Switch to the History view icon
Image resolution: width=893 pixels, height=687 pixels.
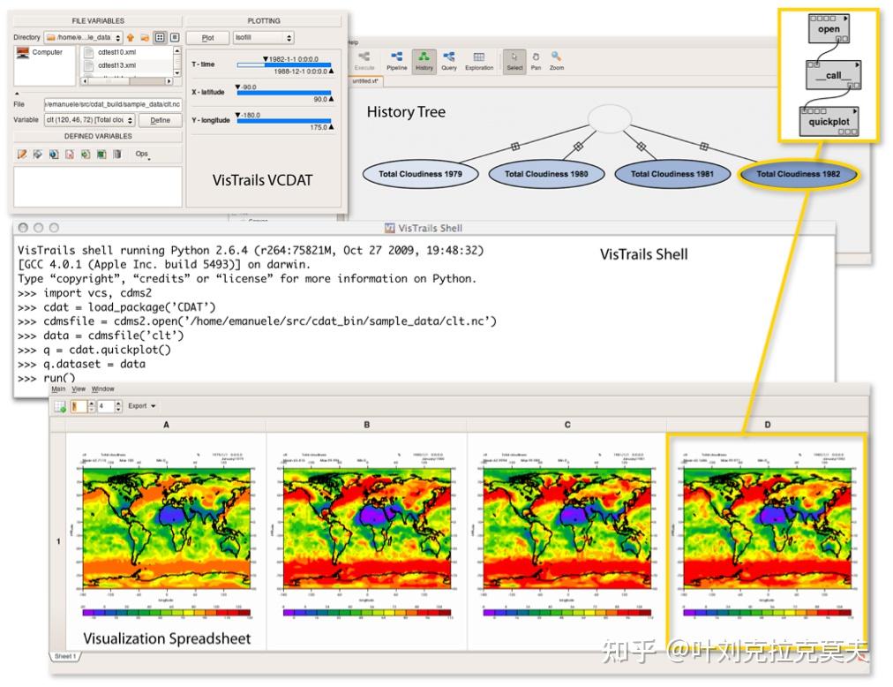click(424, 60)
